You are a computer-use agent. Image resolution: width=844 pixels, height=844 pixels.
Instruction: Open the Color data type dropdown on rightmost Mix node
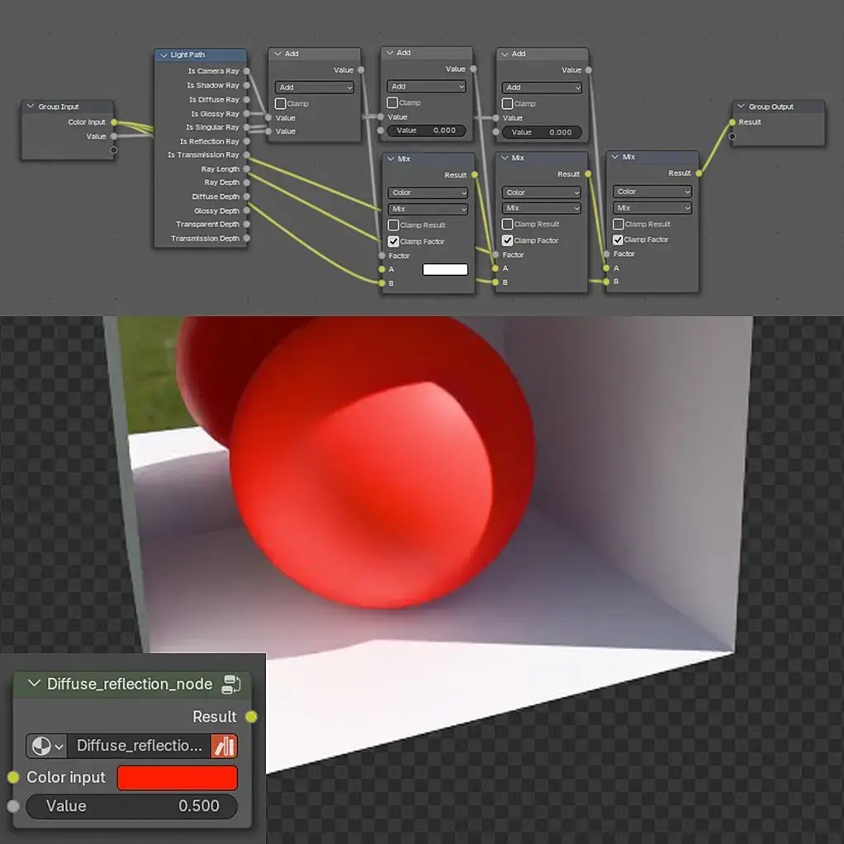[652, 192]
